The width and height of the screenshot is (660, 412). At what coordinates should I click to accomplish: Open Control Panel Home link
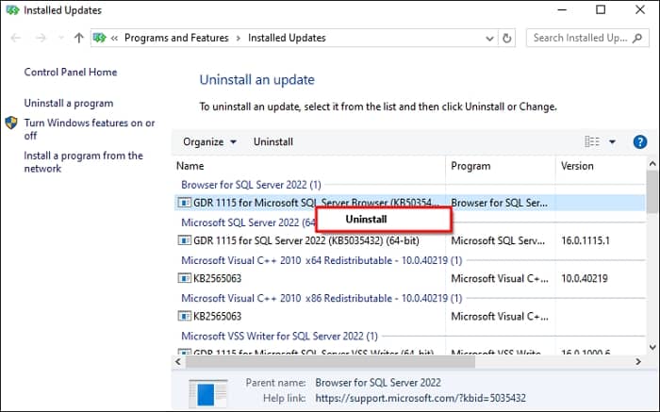point(71,72)
